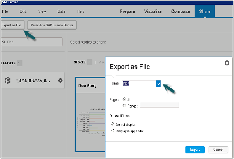Open the Edit menu
The image size is (234, 159).
(23, 12)
